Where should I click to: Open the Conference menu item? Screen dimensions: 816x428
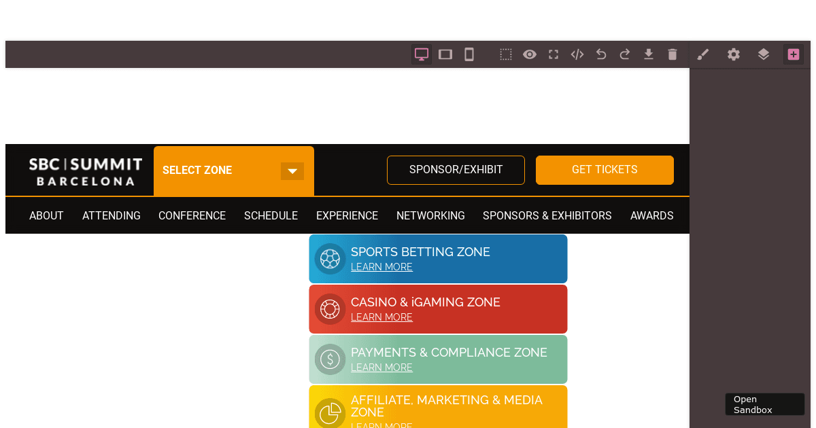[x=192, y=216]
